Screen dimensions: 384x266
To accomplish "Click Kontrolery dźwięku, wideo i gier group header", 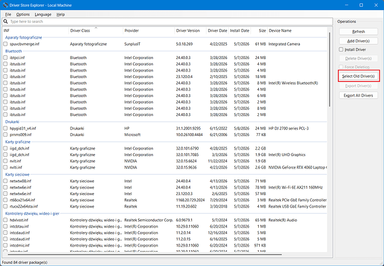I will pyautogui.click(x=32, y=214).
